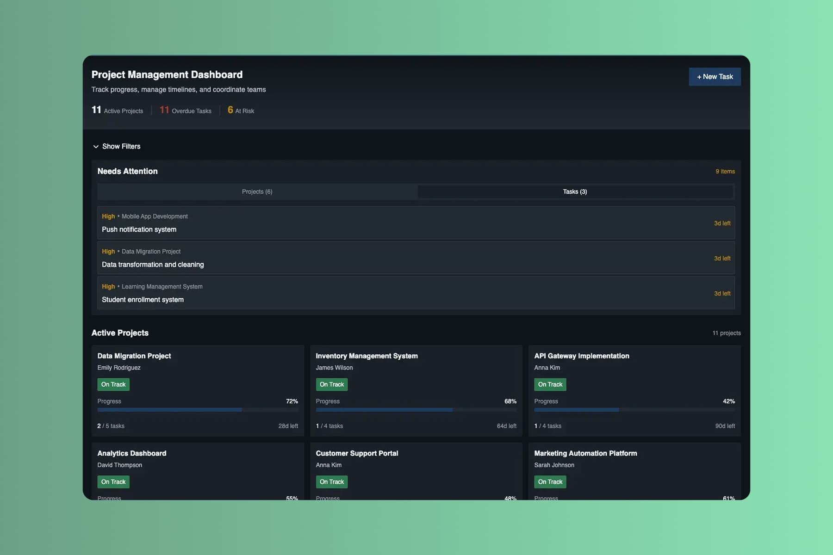Viewport: 833px width, 555px height.
Task: Click Marketing Automation Platform's On Track badge
Action: (x=550, y=482)
